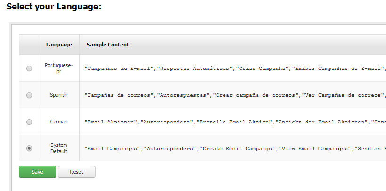The width and height of the screenshot is (386, 191).
Task: Click the German sample text "Email Aktionen"
Action: click(x=111, y=122)
